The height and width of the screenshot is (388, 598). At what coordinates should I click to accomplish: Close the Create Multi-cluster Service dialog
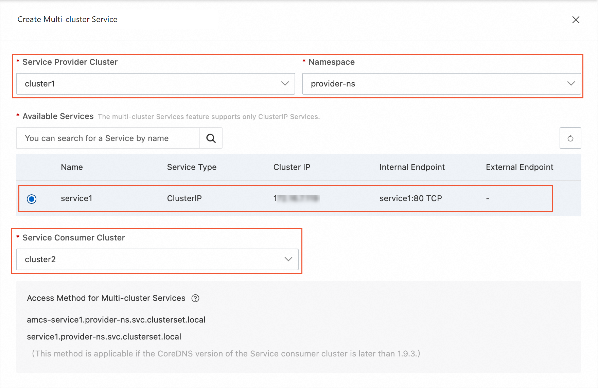point(576,20)
